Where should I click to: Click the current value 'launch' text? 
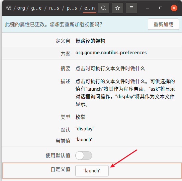coord(84,140)
